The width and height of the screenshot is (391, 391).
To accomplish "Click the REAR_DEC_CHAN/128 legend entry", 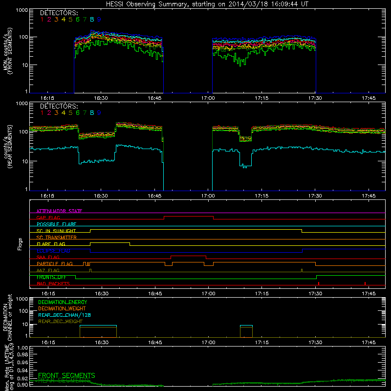I will point(65,315).
